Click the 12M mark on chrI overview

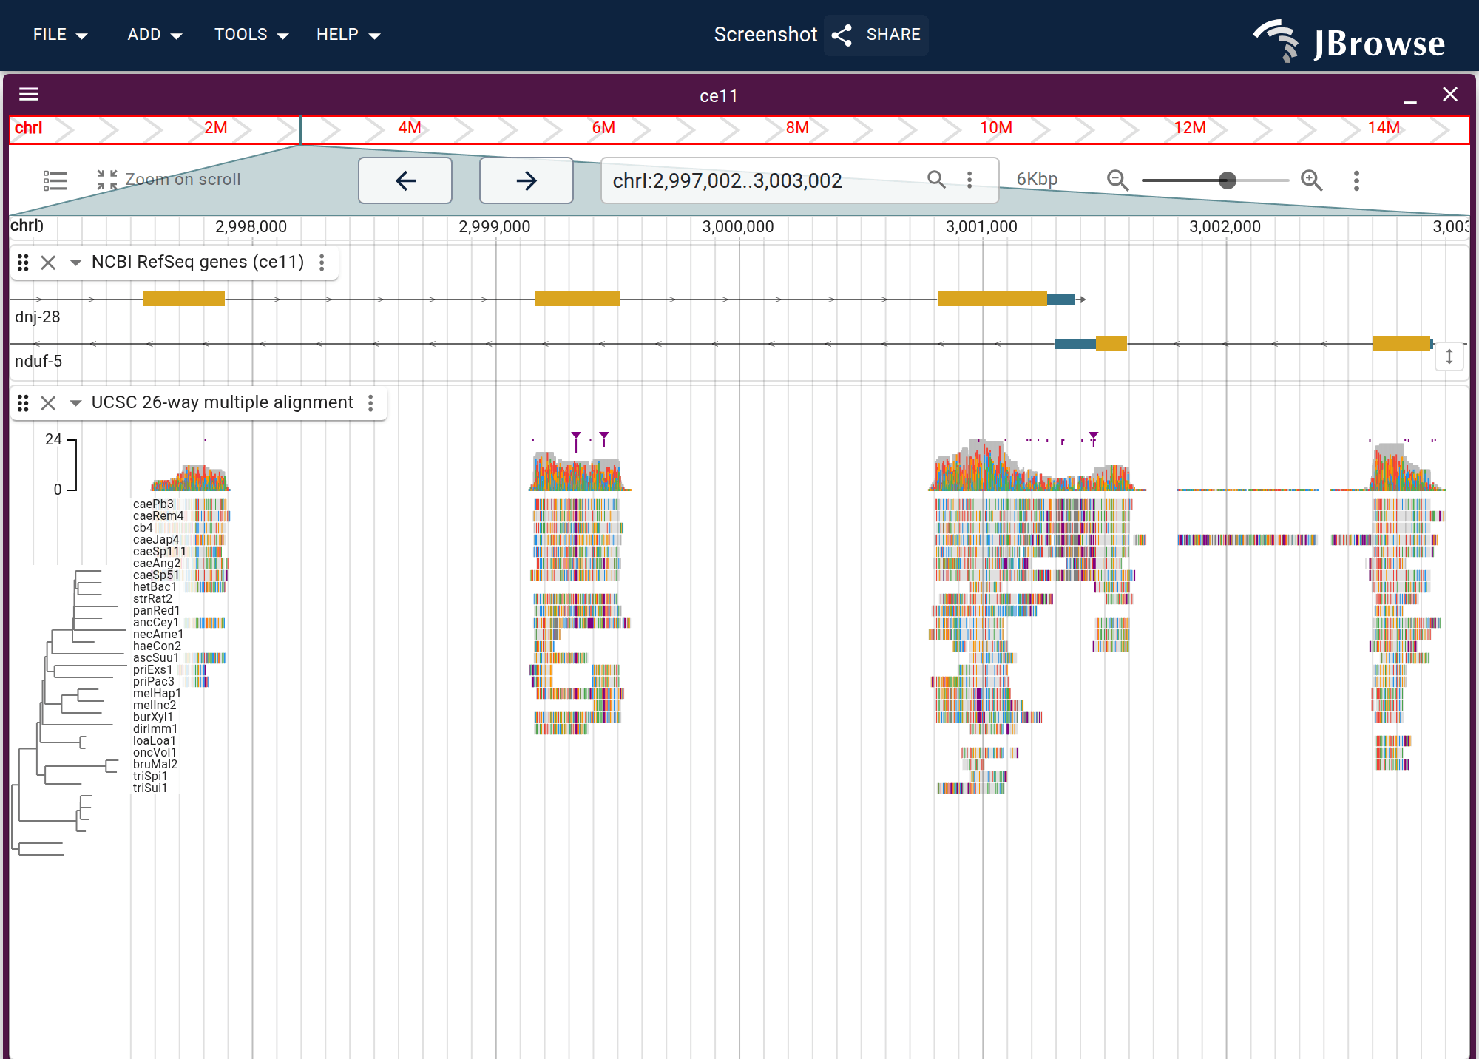coord(1190,128)
